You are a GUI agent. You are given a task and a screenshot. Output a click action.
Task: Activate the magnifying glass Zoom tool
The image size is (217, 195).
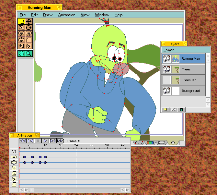29,54
